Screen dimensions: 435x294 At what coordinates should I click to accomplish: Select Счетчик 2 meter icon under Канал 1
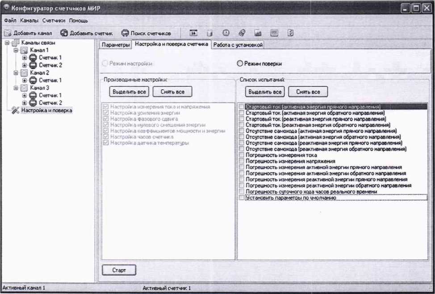pos(33,65)
